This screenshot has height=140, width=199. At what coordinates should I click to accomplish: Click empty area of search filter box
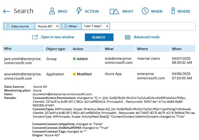[x=152, y=26]
